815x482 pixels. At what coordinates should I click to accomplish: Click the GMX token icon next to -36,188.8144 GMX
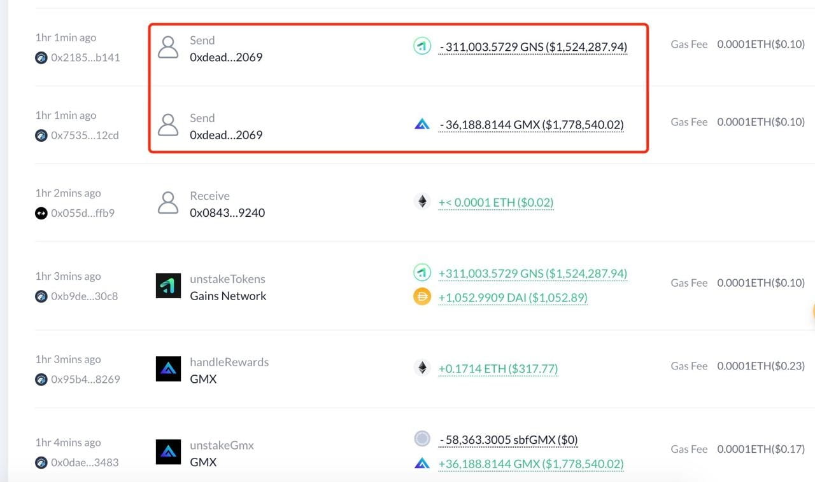pyautogui.click(x=422, y=124)
